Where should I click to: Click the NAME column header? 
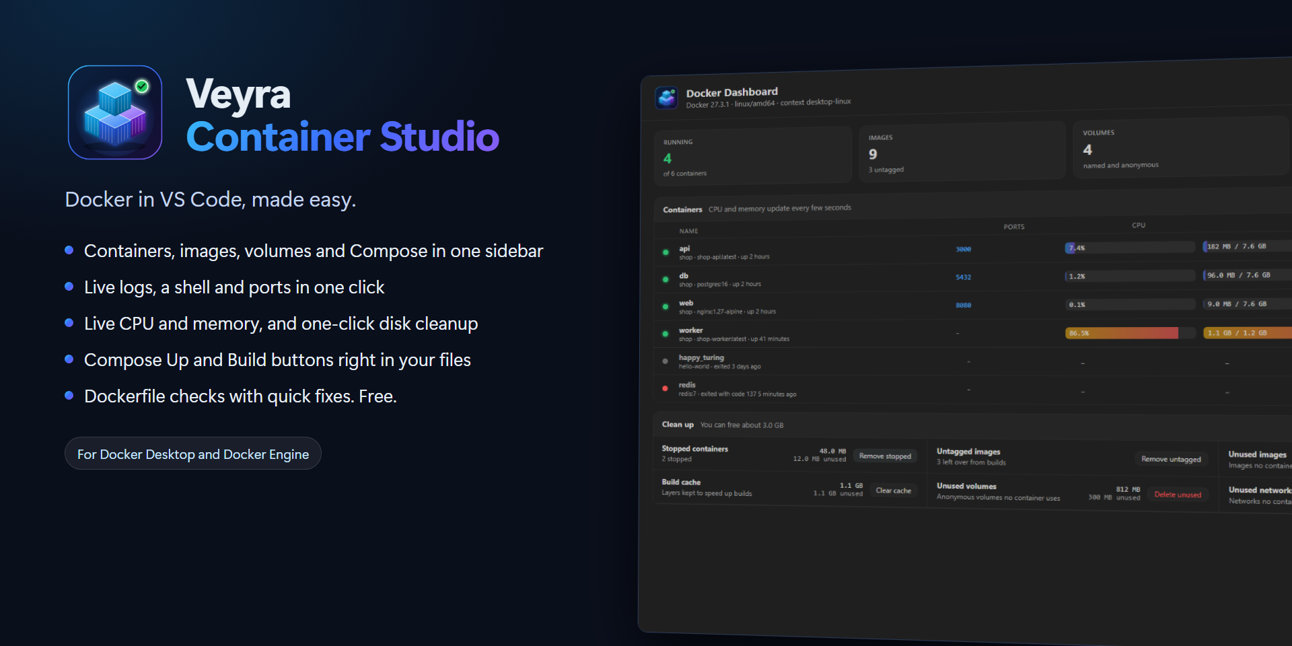pos(688,231)
